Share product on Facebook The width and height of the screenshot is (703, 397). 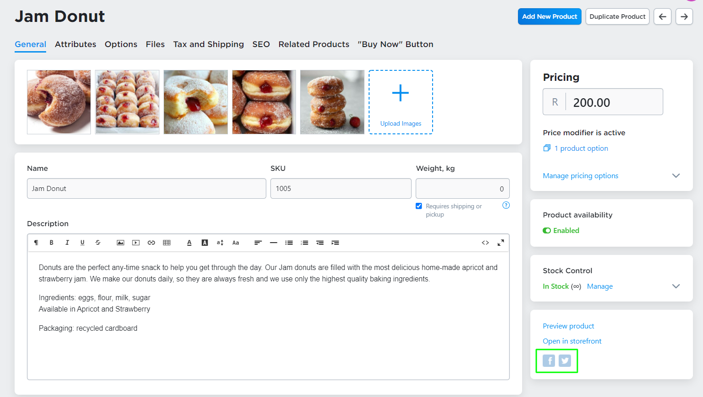click(549, 361)
